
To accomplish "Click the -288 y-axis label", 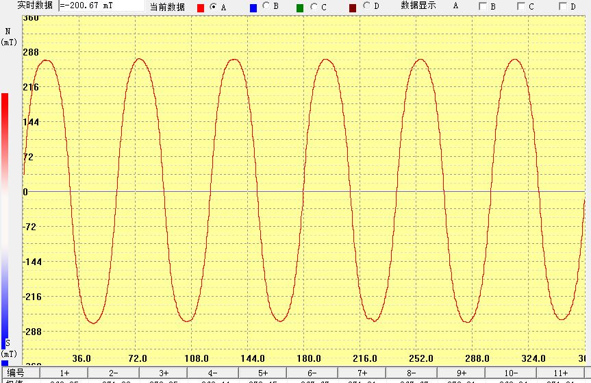I will click(32, 332).
